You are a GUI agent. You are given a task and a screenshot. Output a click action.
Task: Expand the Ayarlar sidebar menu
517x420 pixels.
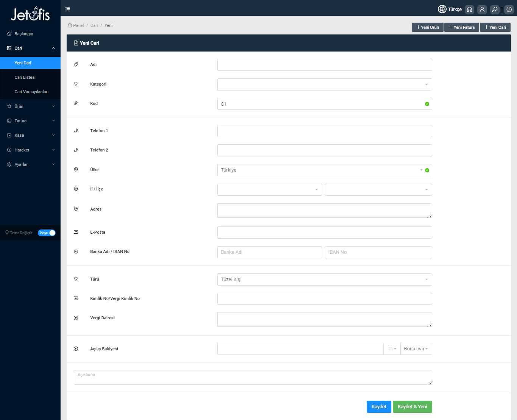click(30, 164)
